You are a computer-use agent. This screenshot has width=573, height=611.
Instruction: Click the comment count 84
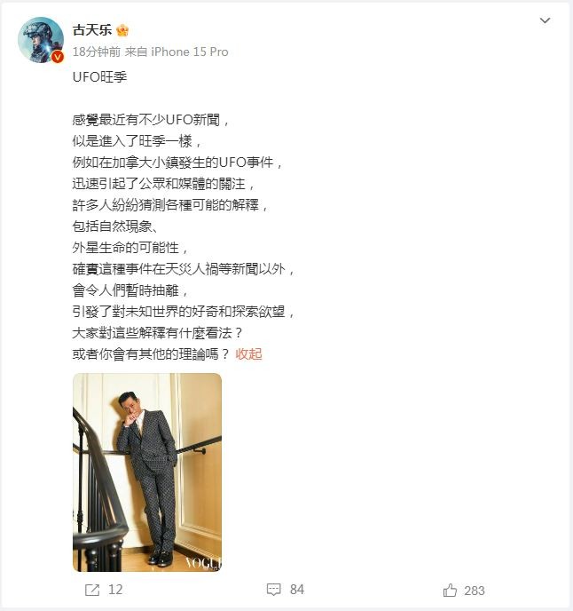pos(297,590)
